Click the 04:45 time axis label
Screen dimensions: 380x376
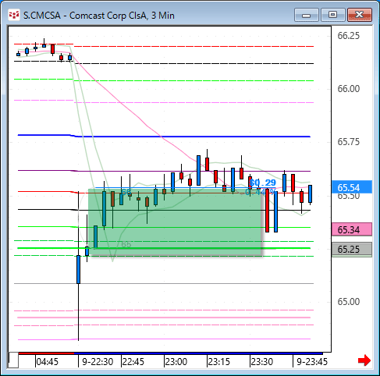coord(47,362)
